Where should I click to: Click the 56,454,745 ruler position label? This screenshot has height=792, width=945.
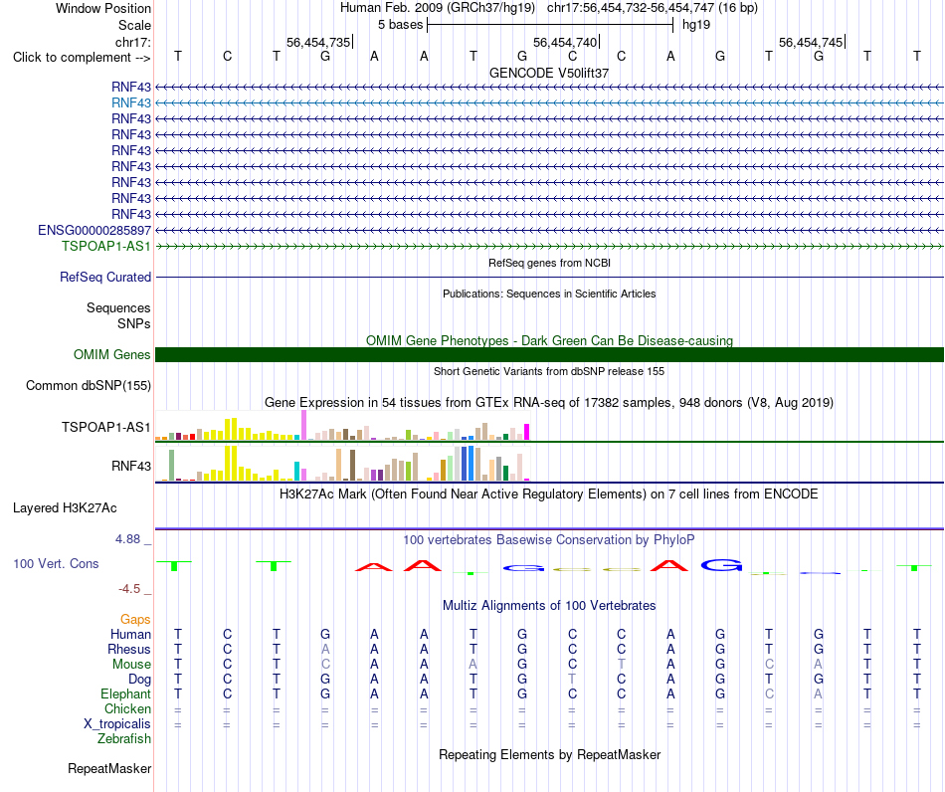pos(811,42)
